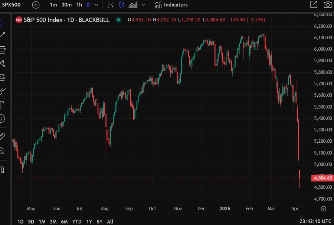This screenshot has width=334, height=225.
Task: Click the 6,000.00 price scale label
Action: pyautogui.click(x=323, y=49)
